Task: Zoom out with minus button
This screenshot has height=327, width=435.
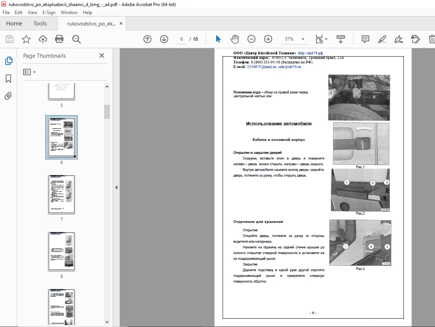Action: 252,39
